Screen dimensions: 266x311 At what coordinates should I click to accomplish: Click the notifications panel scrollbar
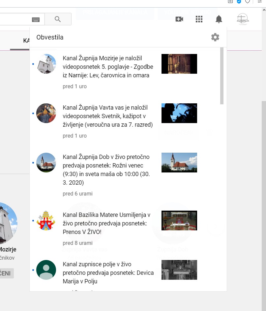click(x=222, y=76)
